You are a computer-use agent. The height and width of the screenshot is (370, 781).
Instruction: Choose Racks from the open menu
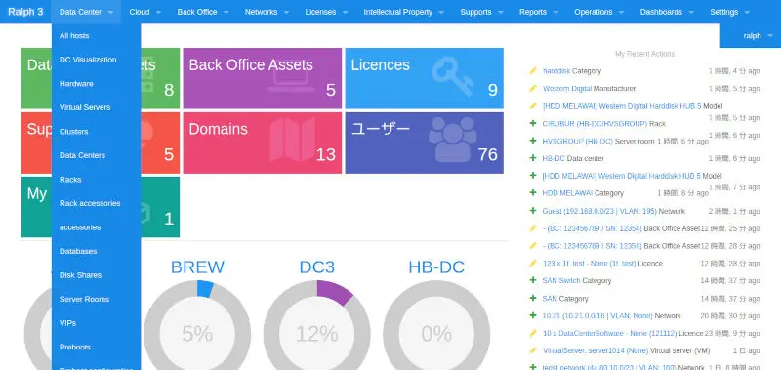tap(70, 180)
